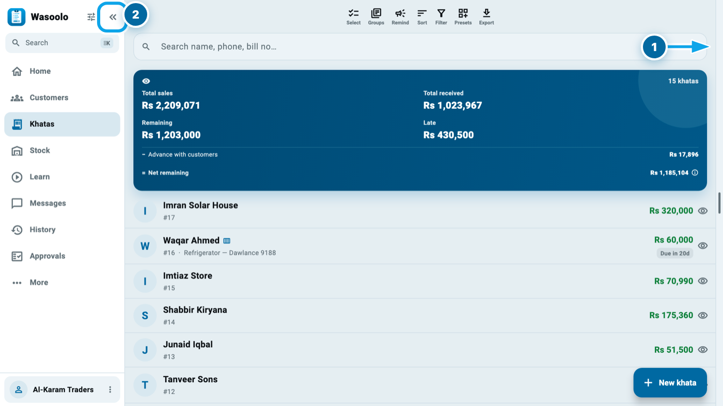723x406 pixels.
Task: Click Tanveer Sons avatar letter T
Action: click(x=145, y=385)
